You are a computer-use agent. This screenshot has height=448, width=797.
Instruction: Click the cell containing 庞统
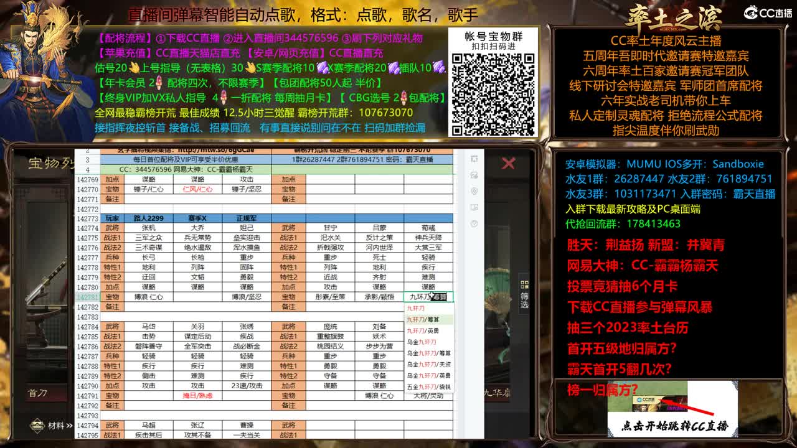point(330,327)
